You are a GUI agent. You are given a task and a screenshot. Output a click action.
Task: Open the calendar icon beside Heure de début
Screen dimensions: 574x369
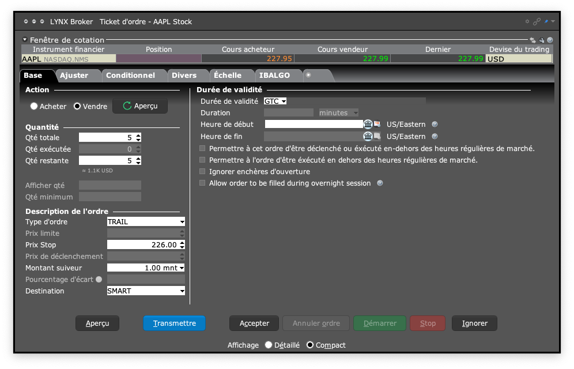pyautogui.click(x=377, y=124)
